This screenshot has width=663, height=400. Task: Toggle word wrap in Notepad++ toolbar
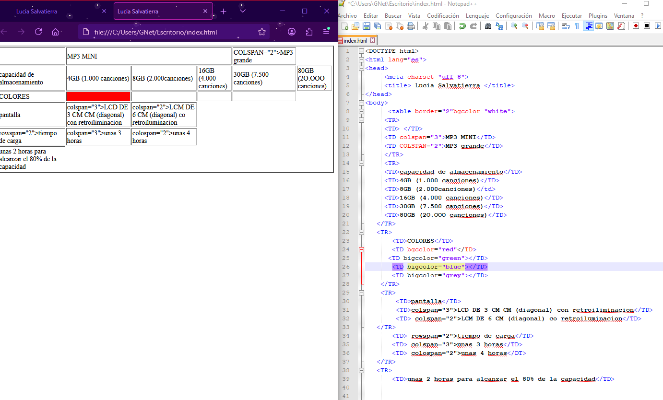(x=566, y=26)
